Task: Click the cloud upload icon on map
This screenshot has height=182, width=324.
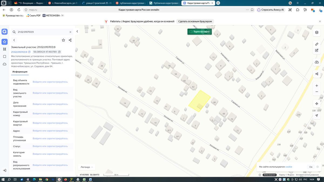Action: 317,62
